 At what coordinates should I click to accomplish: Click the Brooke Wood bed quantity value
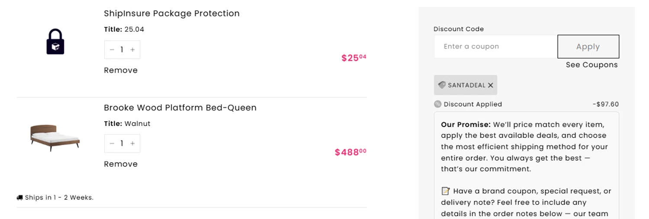tap(122, 144)
